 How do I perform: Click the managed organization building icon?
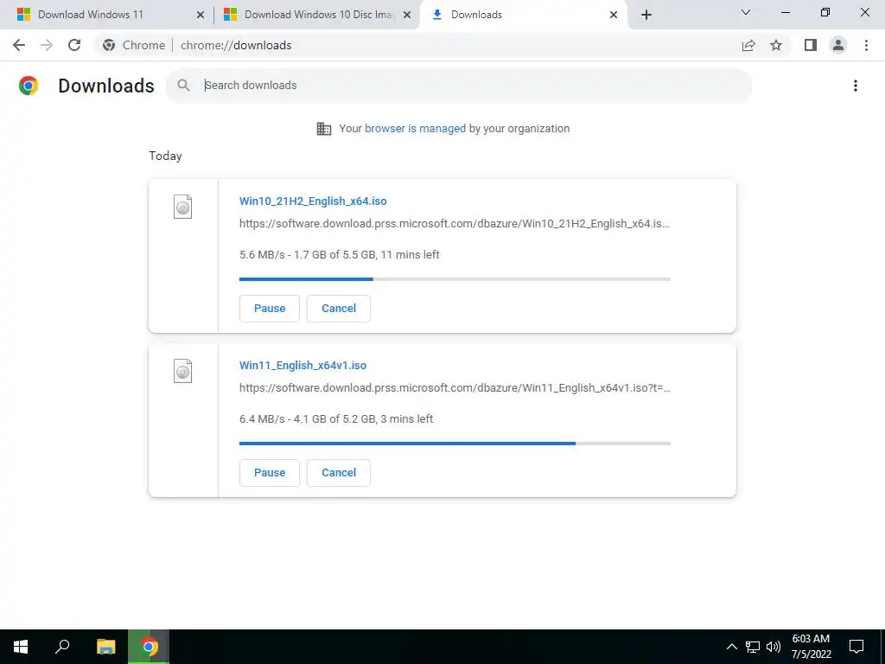click(324, 129)
